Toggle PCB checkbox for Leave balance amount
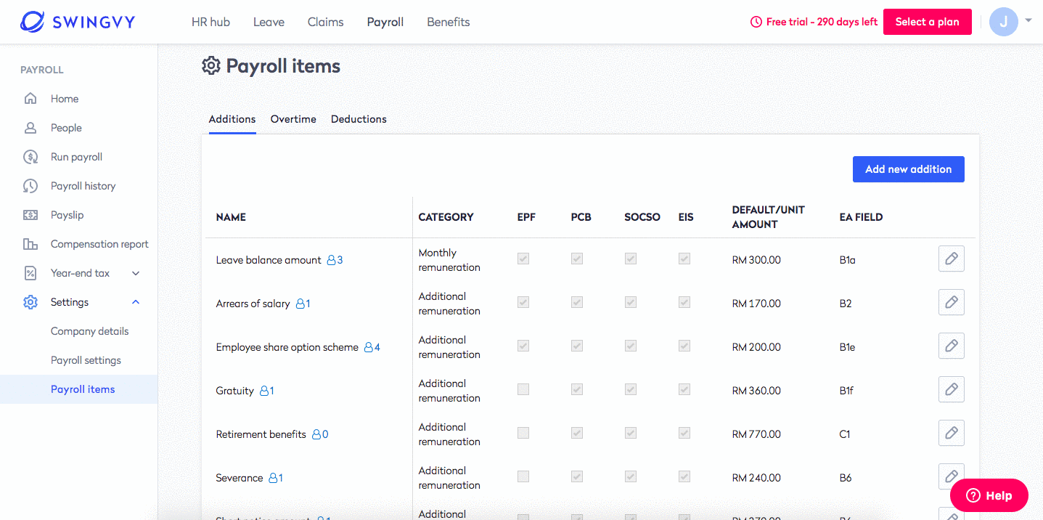 click(577, 259)
